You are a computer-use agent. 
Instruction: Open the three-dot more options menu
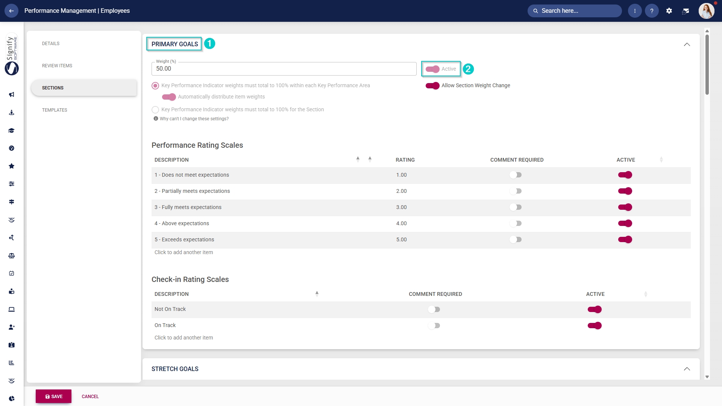click(x=635, y=11)
